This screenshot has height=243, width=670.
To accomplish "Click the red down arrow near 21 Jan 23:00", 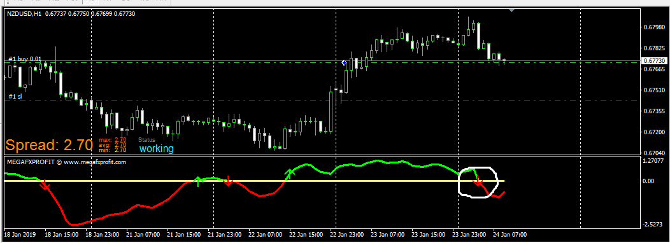I will click(x=229, y=181).
